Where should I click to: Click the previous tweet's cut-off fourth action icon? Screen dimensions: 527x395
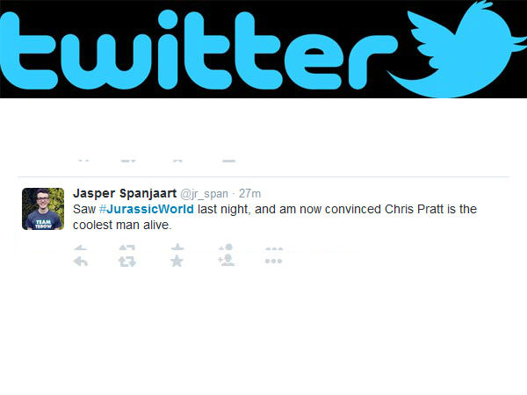point(229,161)
